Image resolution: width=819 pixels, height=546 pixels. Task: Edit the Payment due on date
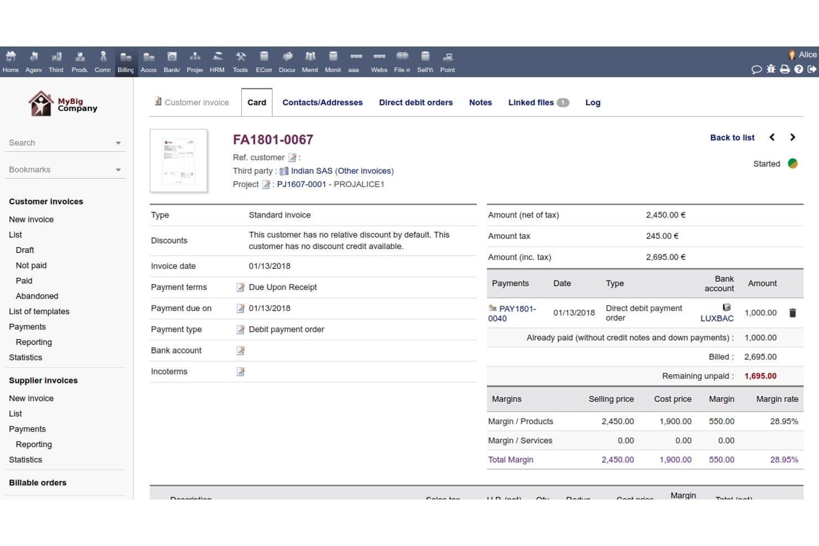(x=241, y=309)
